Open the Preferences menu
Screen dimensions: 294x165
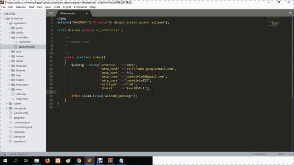tap(81, 7)
